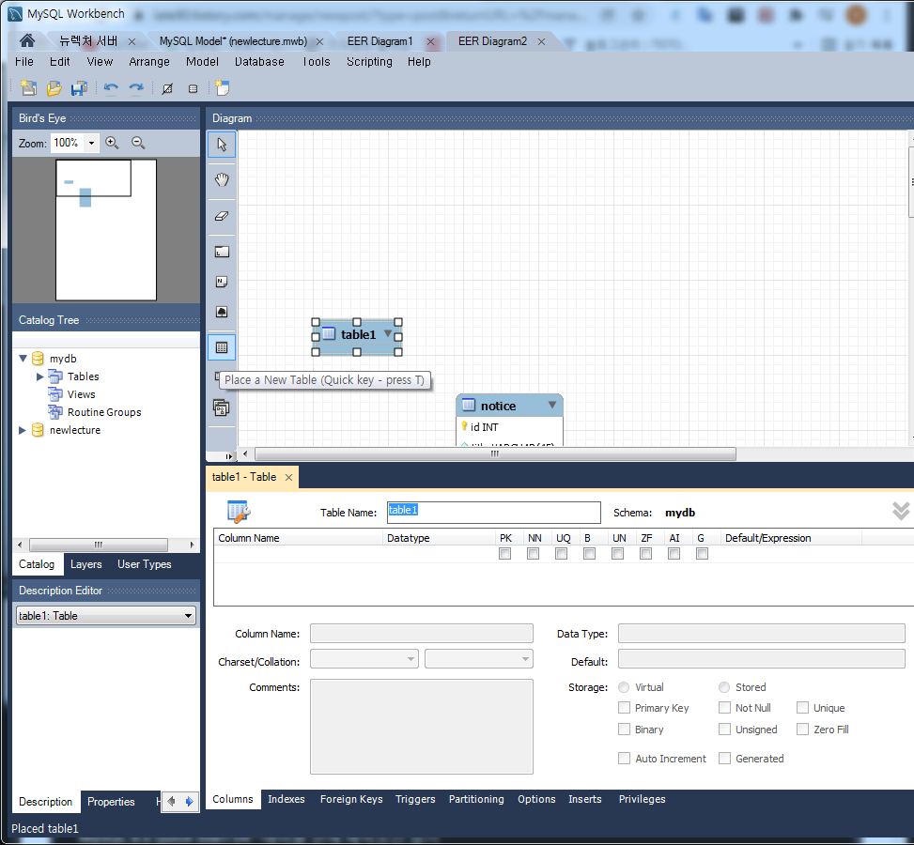Screen dimensions: 914x845
Task: Expand the Tables node under mydb
Action: [x=40, y=376]
